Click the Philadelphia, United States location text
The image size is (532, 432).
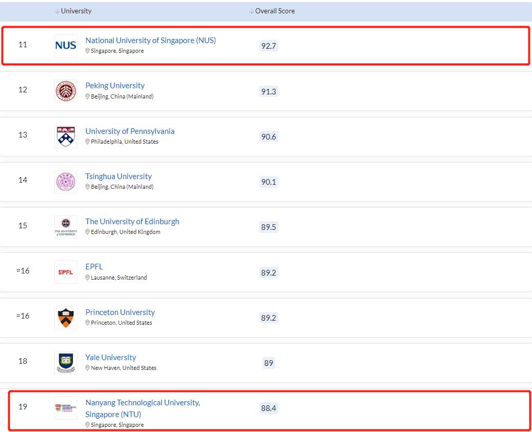pyautogui.click(x=125, y=142)
